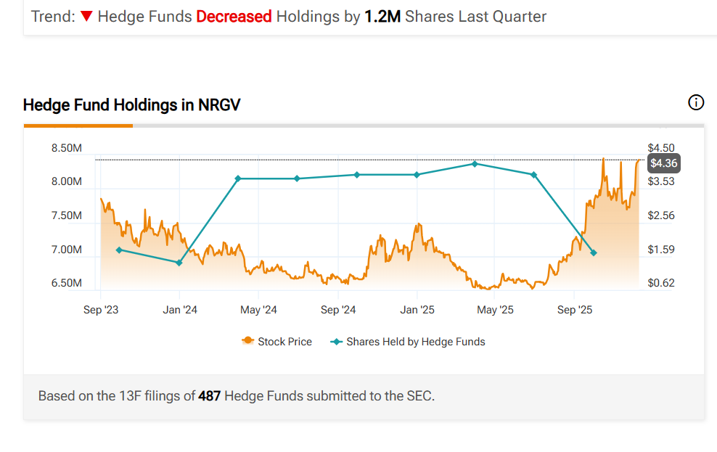717x452 pixels.
Task: Click the teal diamond legend marker
Action: pyautogui.click(x=337, y=342)
